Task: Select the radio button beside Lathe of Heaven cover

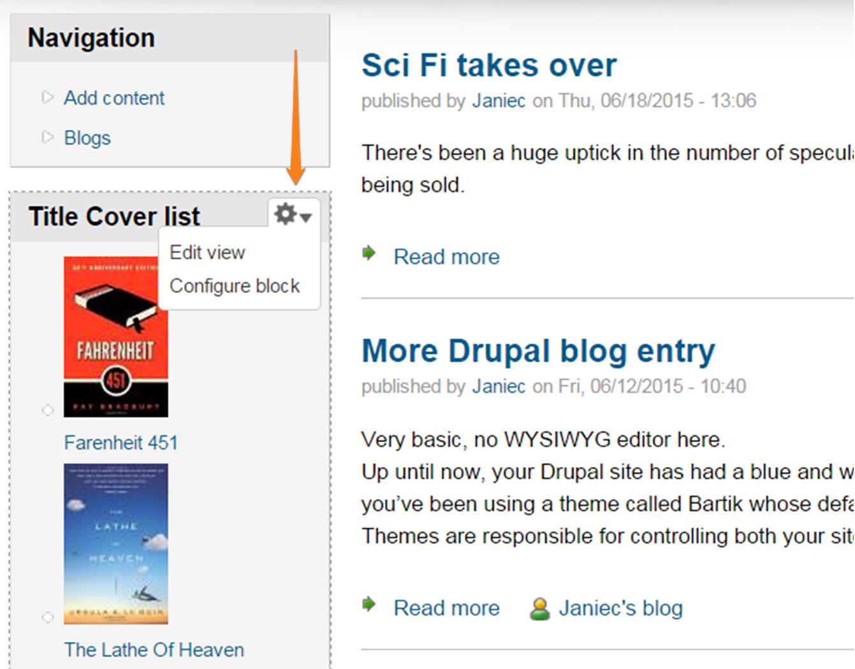Action: [x=48, y=617]
